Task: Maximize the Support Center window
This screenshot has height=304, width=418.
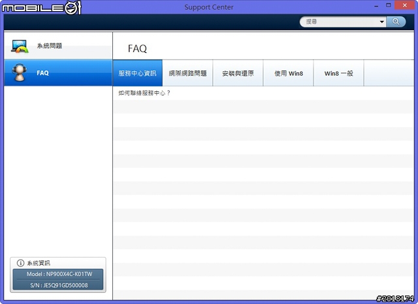Action: (389, 5)
